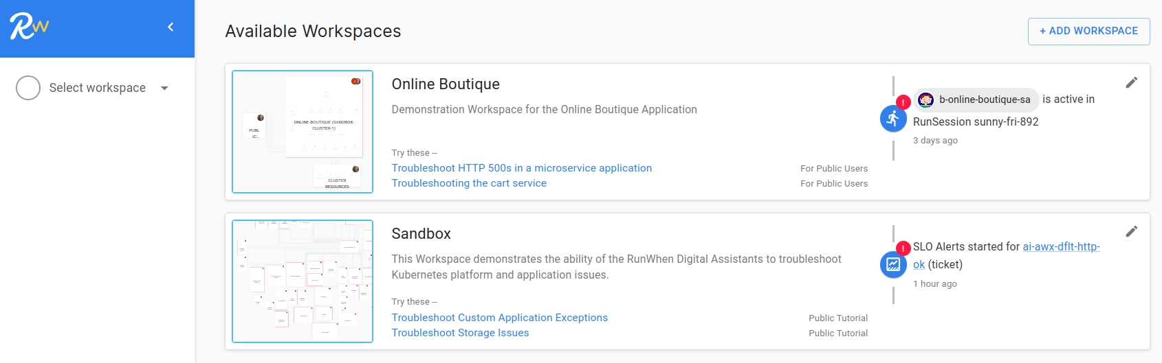Click the Add Workspace button
Image resolution: width=1162 pixels, height=363 pixels.
pyautogui.click(x=1088, y=32)
